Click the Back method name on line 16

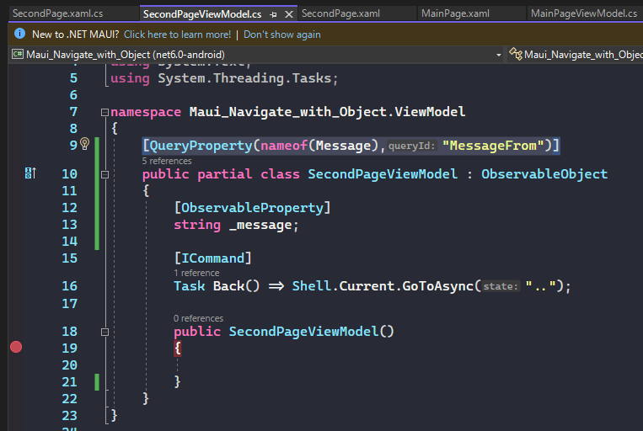[228, 285]
